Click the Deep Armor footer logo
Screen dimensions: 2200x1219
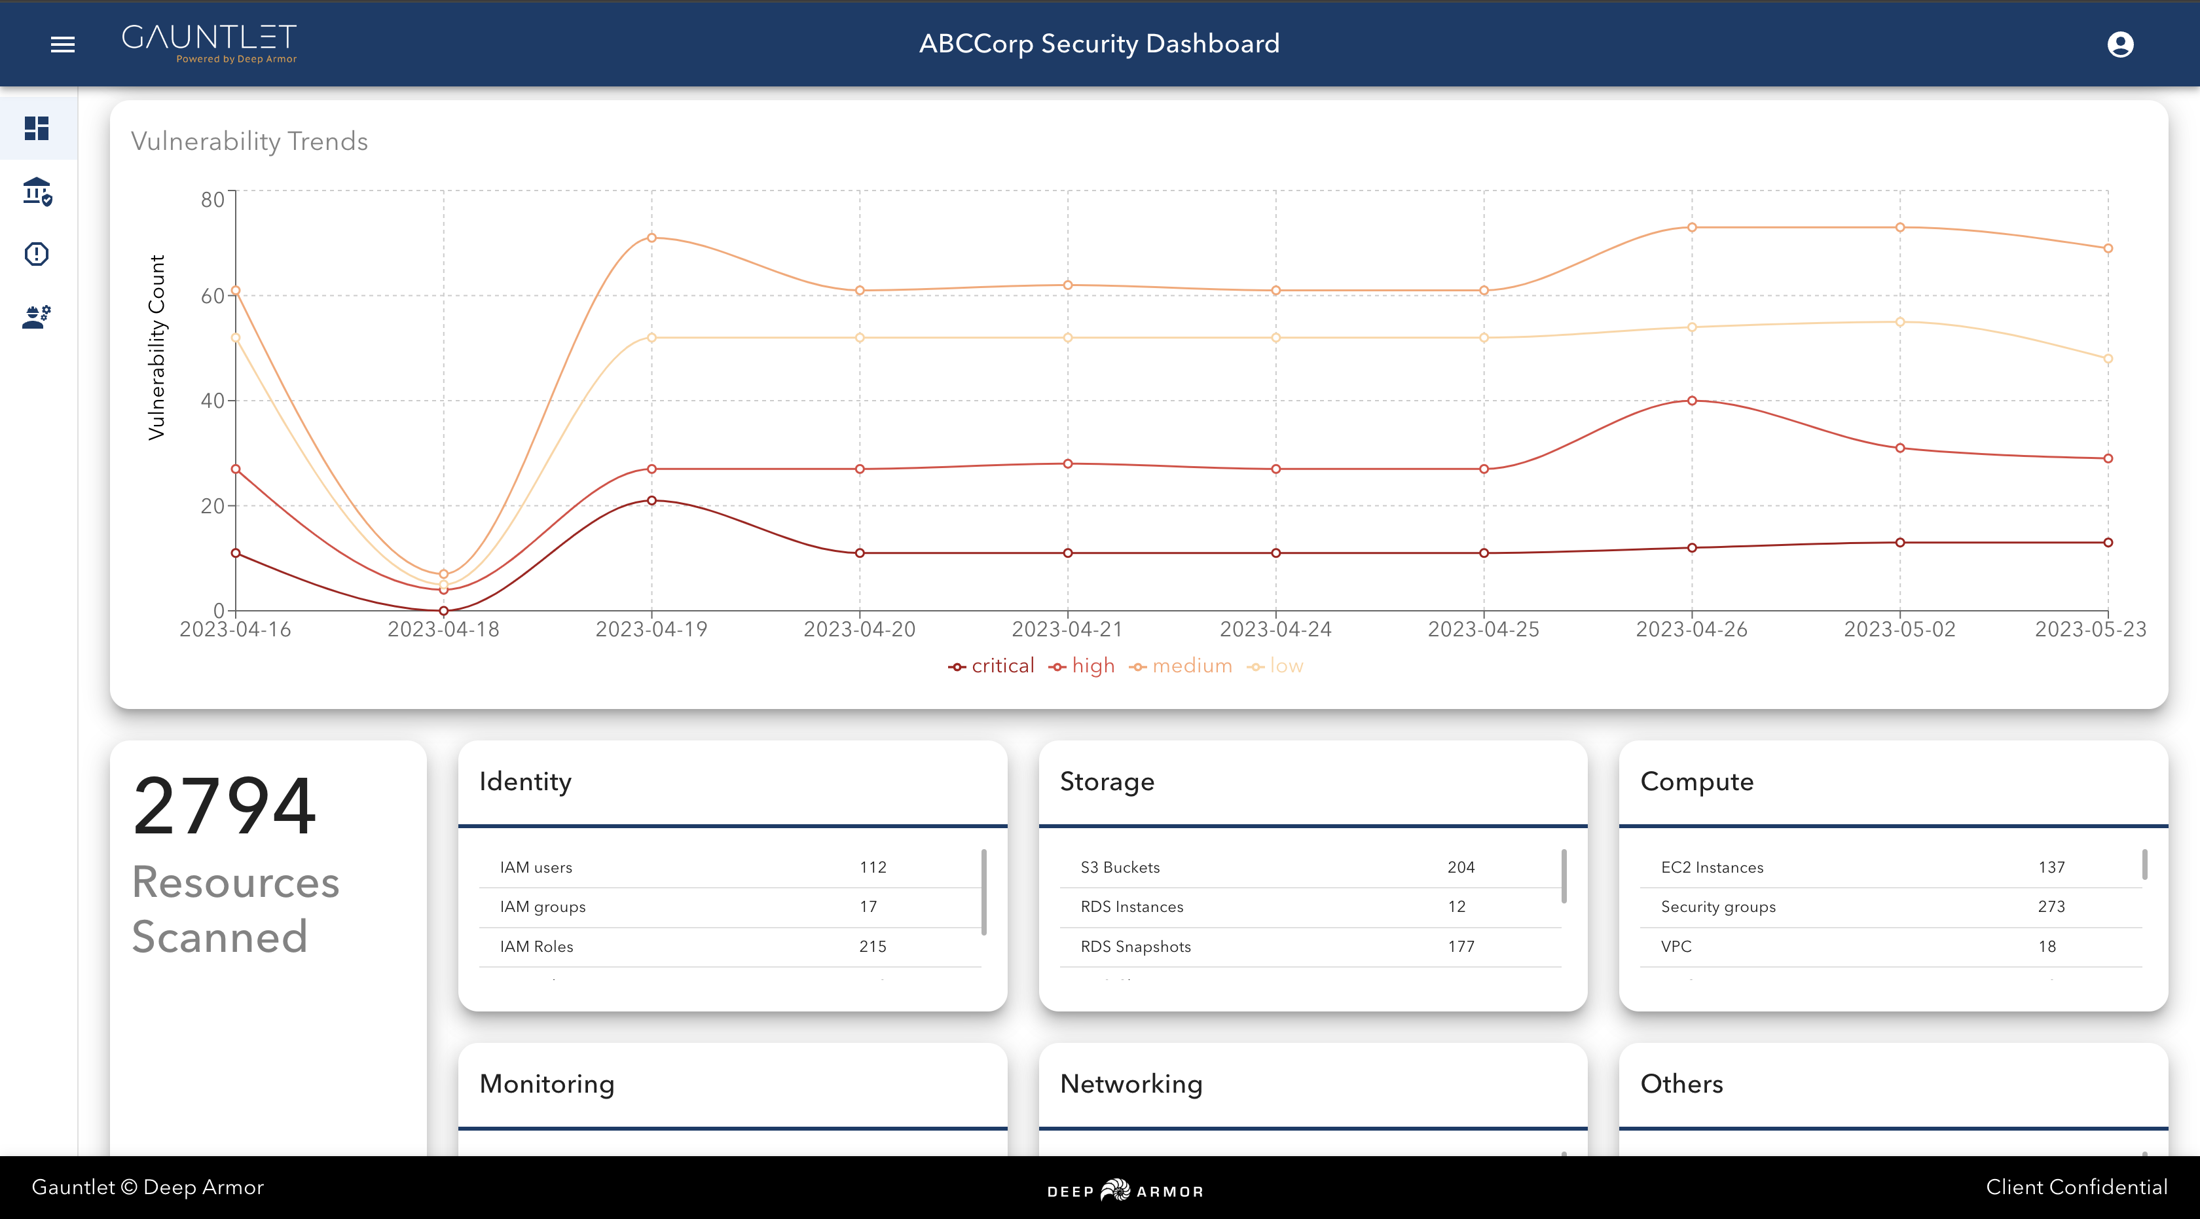point(1125,1190)
